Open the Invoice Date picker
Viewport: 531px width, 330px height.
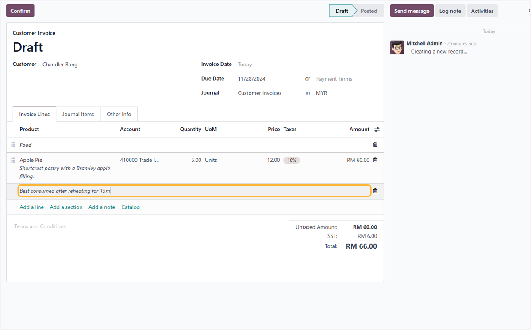[245, 65]
